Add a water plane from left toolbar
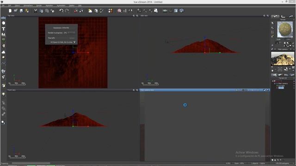Viewport: 296px width, 166px height. tap(3, 18)
